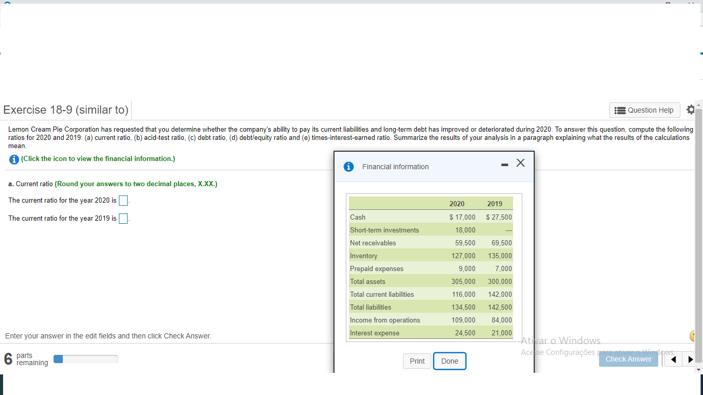Click the 2019 current ratio input box
703x395 pixels.
pos(124,219)
